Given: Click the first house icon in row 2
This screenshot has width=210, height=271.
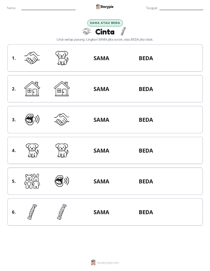Looking at the screenshot, I should (32, 89).
